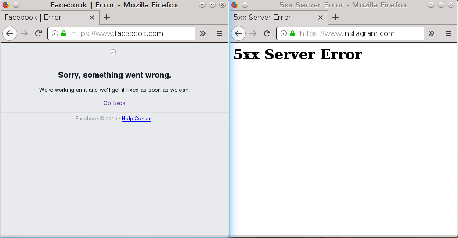The image size is (458, 238).
Task: Show site information for facebook.com
Action: [54, 33]
